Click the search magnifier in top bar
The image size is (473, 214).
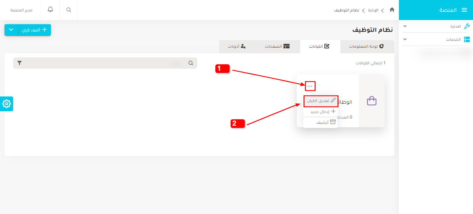point(69,10)
